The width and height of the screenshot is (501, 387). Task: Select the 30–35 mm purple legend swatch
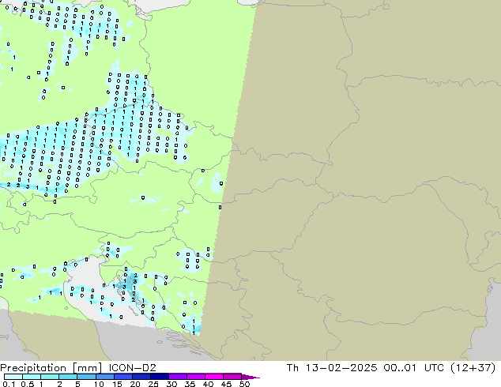(x=177, y=377)
